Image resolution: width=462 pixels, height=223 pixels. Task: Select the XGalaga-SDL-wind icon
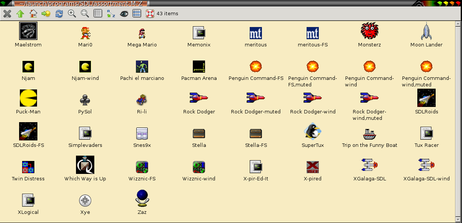pyautogui.click(x=426, y=165)
